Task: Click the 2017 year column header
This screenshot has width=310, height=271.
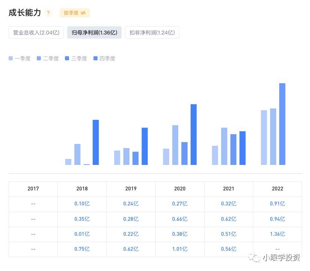Action: [x=33, y=189]
